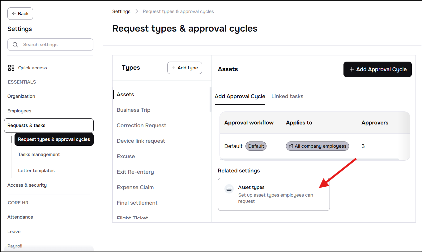
Task: Click the horizontal scrollbar under approval table
Action: tap(309, 159)
